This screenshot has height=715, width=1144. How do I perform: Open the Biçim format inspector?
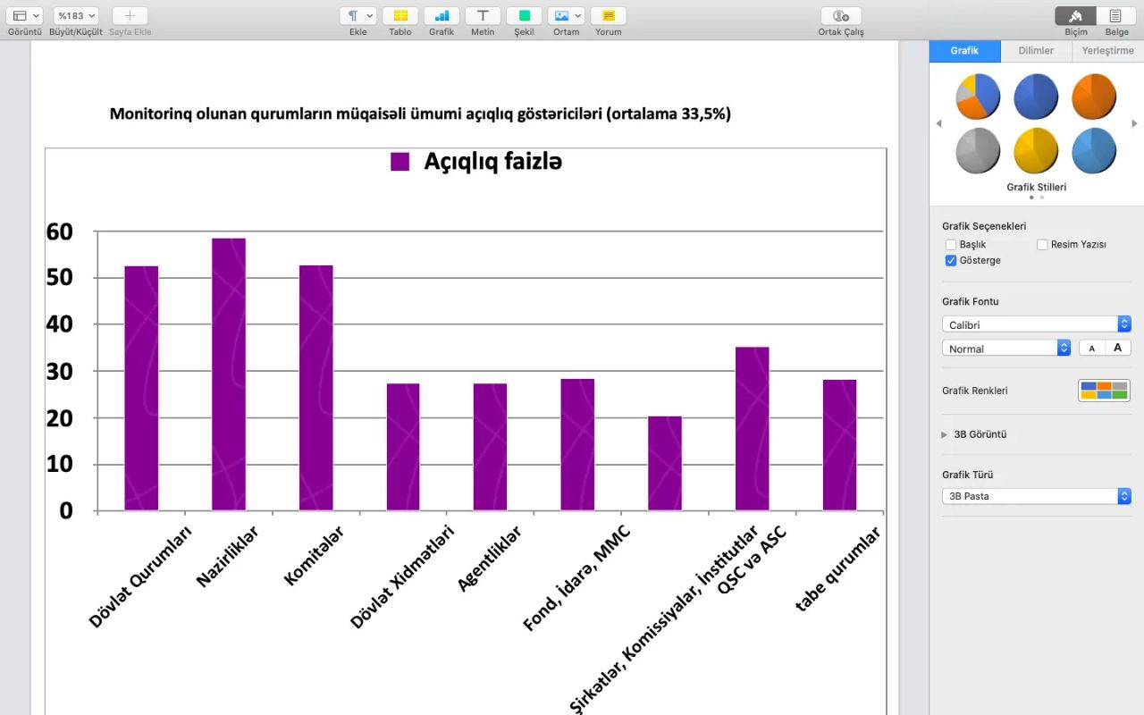(x=1075, y=16)
